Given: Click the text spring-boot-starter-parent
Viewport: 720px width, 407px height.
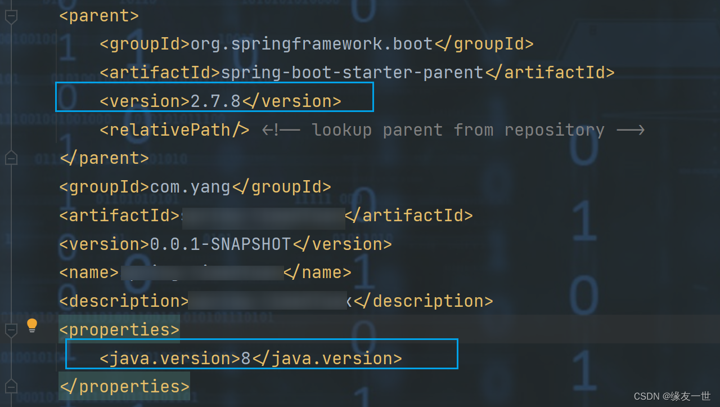Looking at the screenshot, I should [352, 73].
